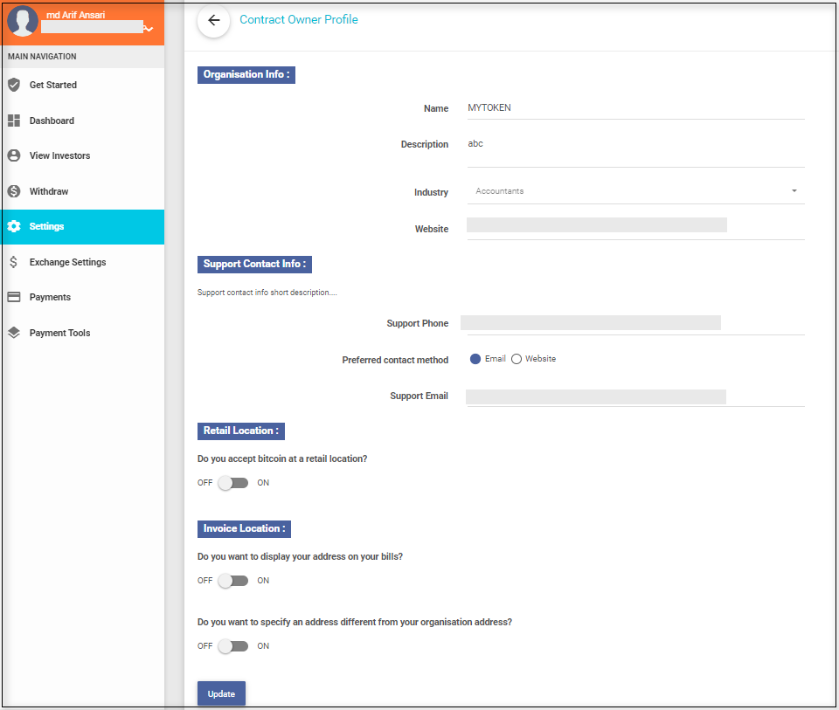The height and width of the screenshot is (710, 839).
Task: Click the Settings gear icon
Action: pos(13,226)
